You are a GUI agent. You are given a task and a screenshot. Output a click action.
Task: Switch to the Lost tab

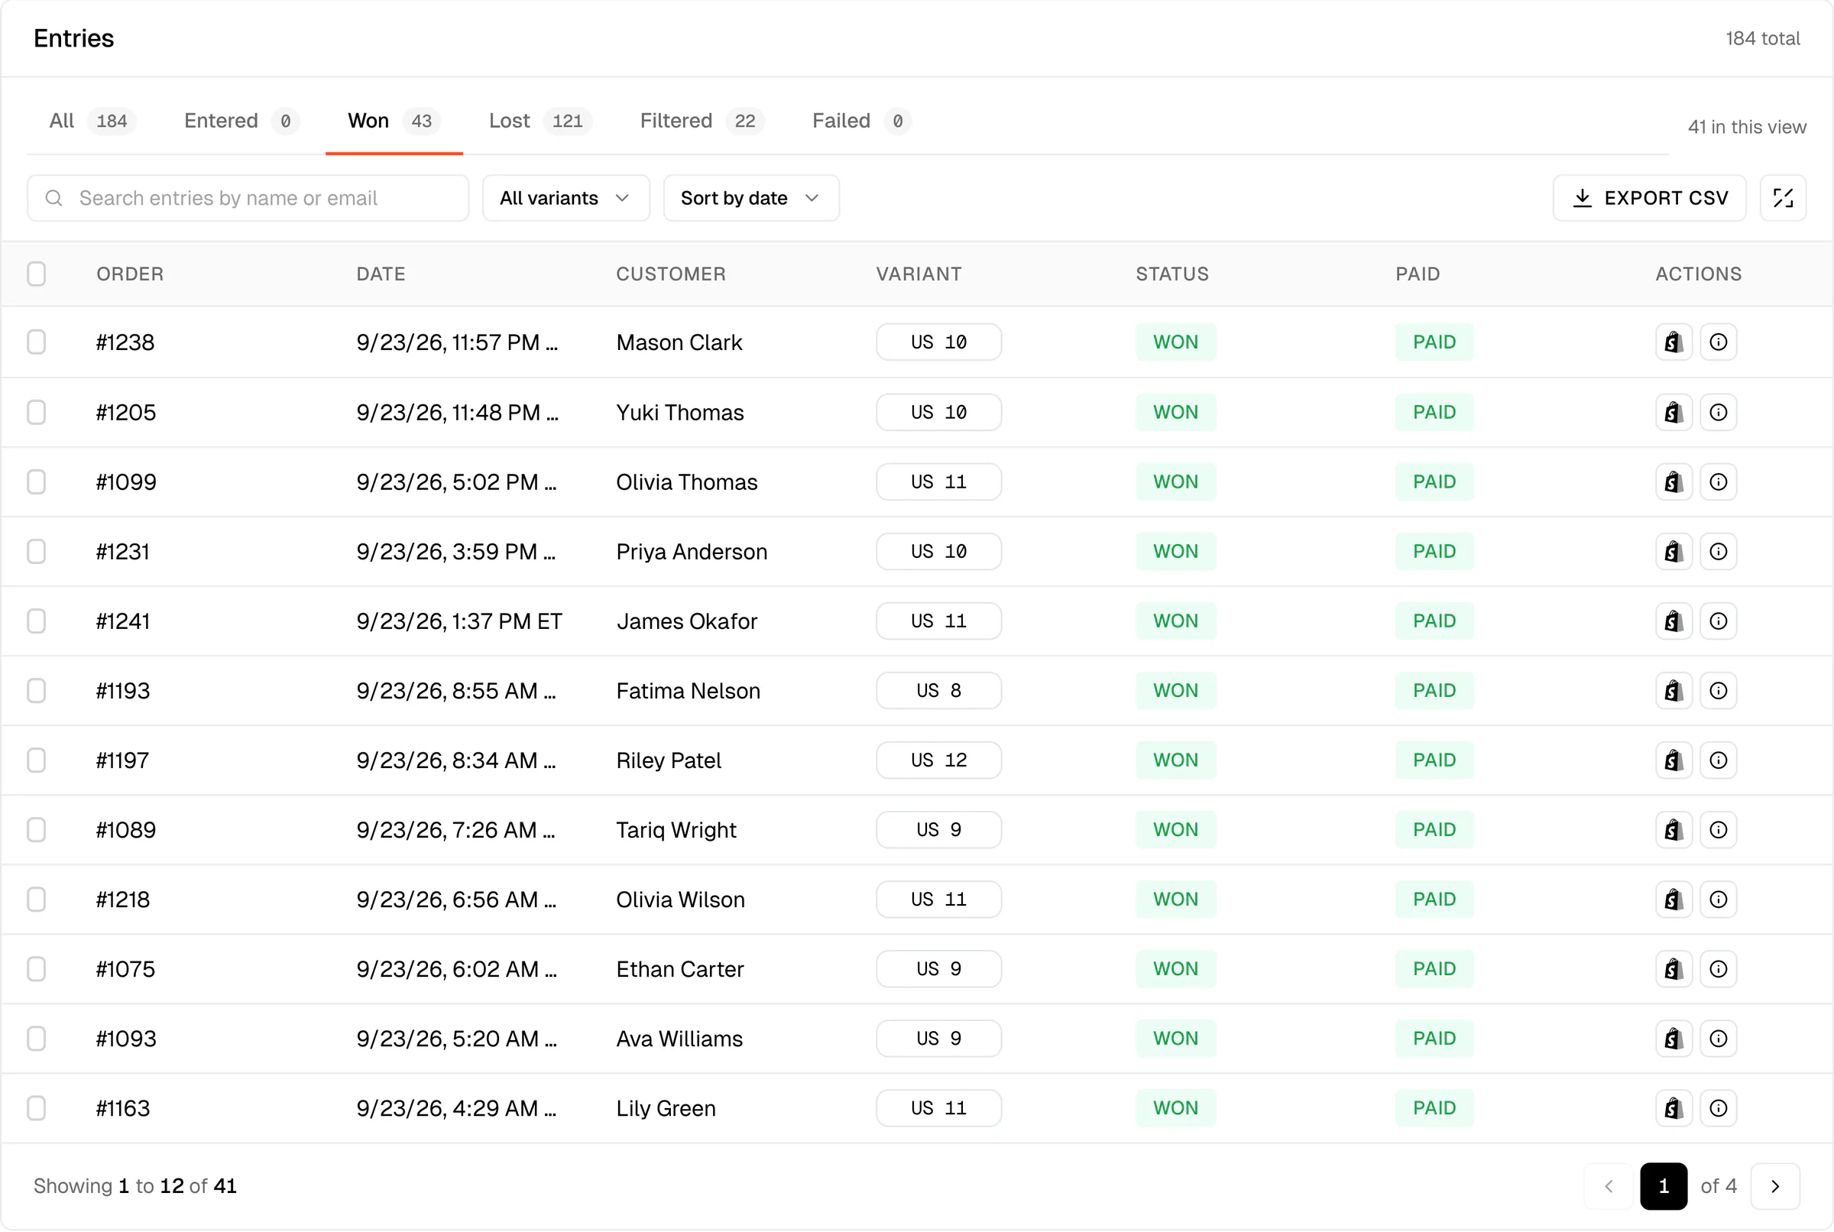pos(540,121)
